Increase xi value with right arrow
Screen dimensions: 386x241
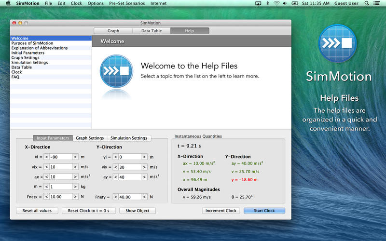pos(75,157)
